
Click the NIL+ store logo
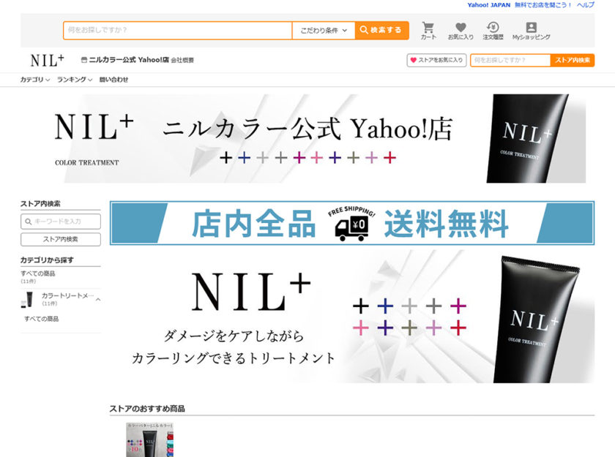click(47, 60)
